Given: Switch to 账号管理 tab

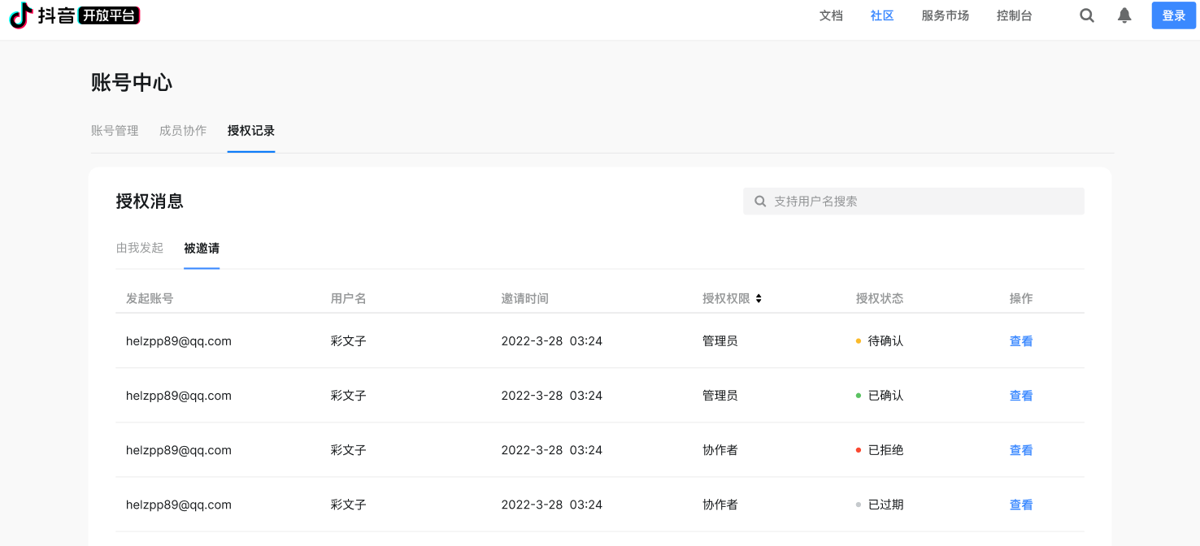Looking at the screenshot, I should click(115, 130).
